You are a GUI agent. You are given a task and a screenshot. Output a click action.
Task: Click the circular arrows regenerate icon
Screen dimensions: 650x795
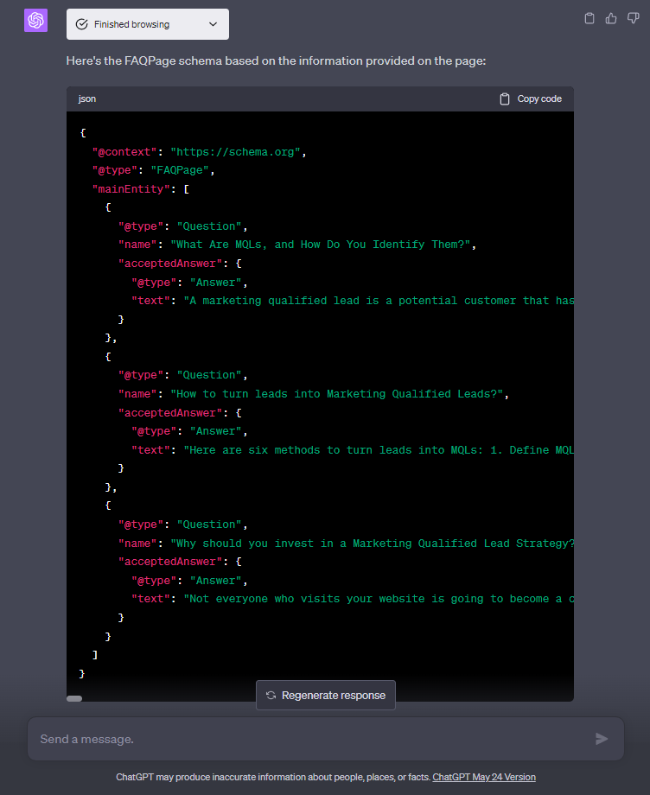[x=271, y=696]
